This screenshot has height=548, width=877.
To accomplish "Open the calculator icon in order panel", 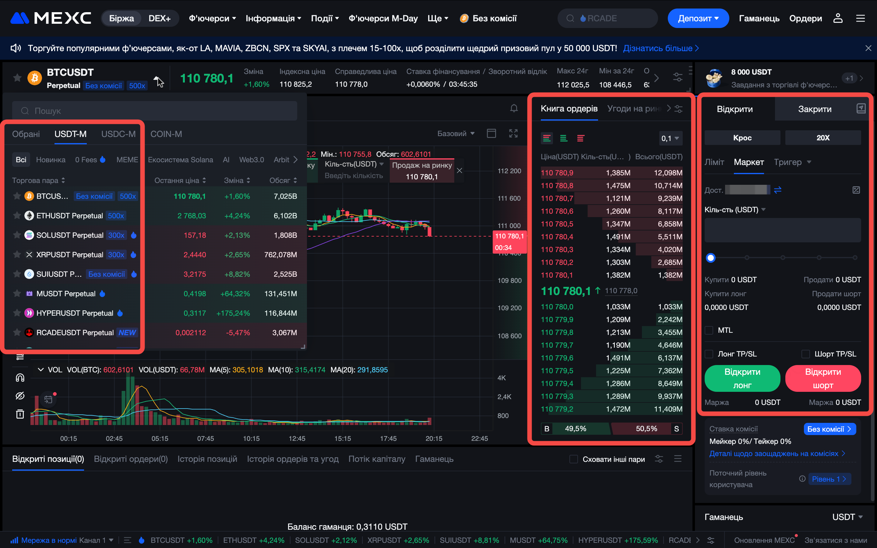I will pyautogui.click(x=856, y=190).
